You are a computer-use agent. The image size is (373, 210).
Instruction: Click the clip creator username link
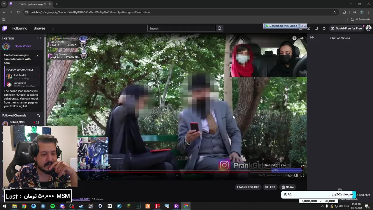click(81, 199)
